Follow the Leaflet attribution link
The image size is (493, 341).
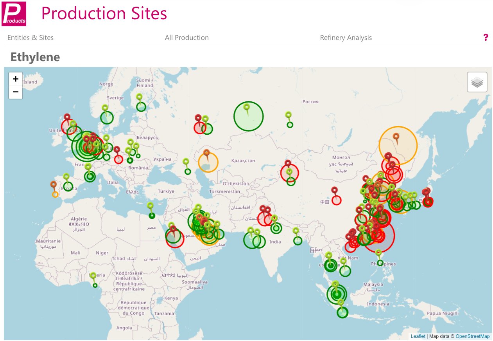coord(418,336)
